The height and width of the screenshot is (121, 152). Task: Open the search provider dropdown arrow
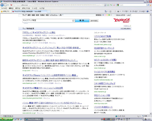[x=150, y=5]
